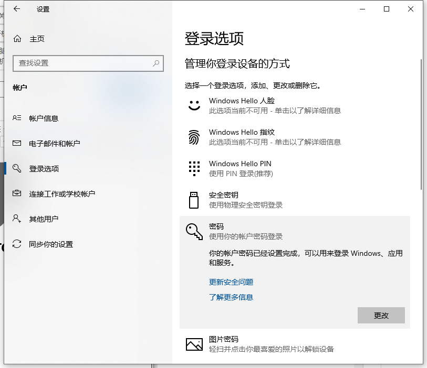This screenshot has width=427, height=368.
Task: Switch to 其他用户 settings
Action: coord(42,219)
